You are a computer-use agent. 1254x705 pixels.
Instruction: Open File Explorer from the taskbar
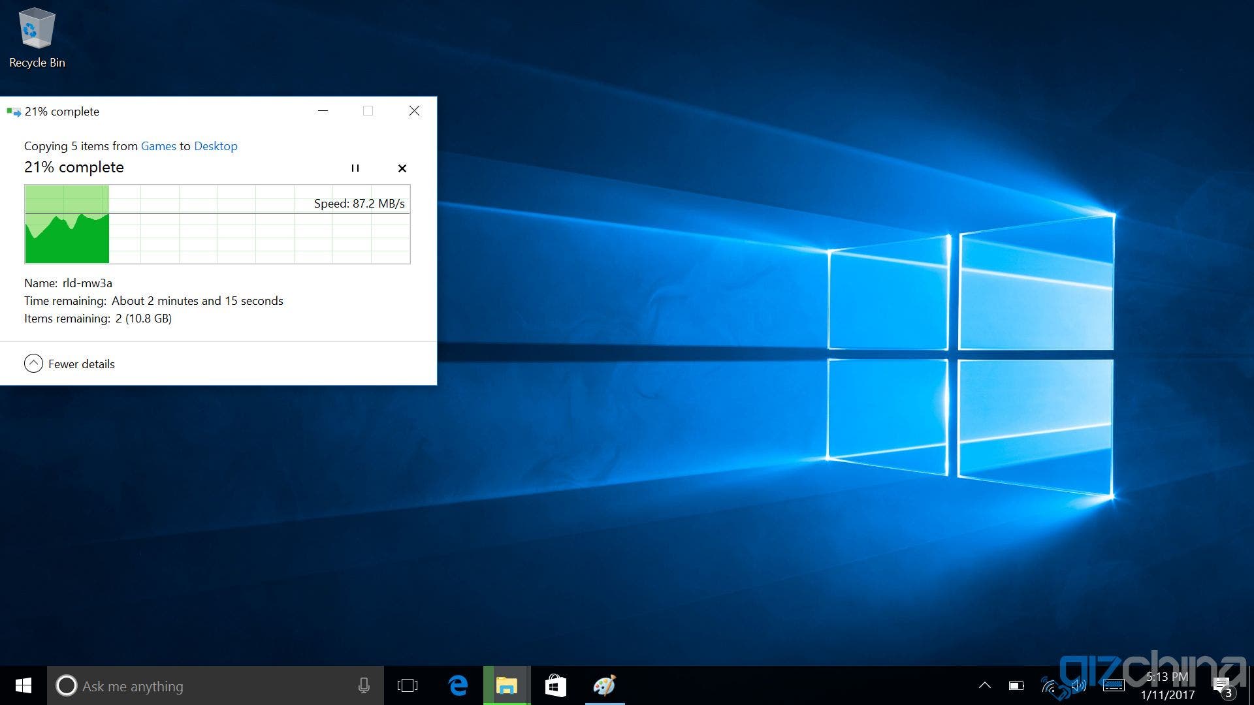click(507, 685)
